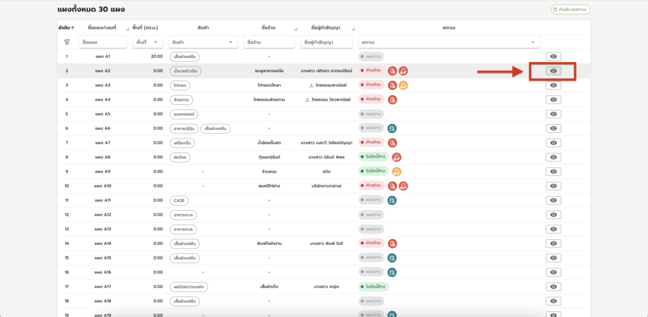The width and height of the screenshot is (648, 317).
Task: Click the คำอธิบายสถานะ button
Action: [x=570, y=9]
